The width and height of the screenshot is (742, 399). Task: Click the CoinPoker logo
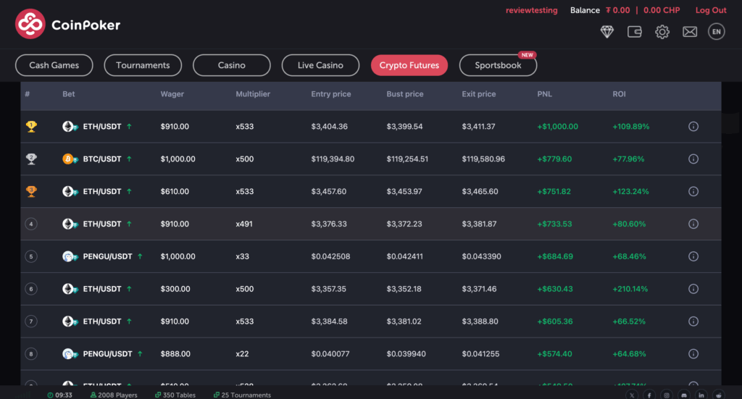67,25
